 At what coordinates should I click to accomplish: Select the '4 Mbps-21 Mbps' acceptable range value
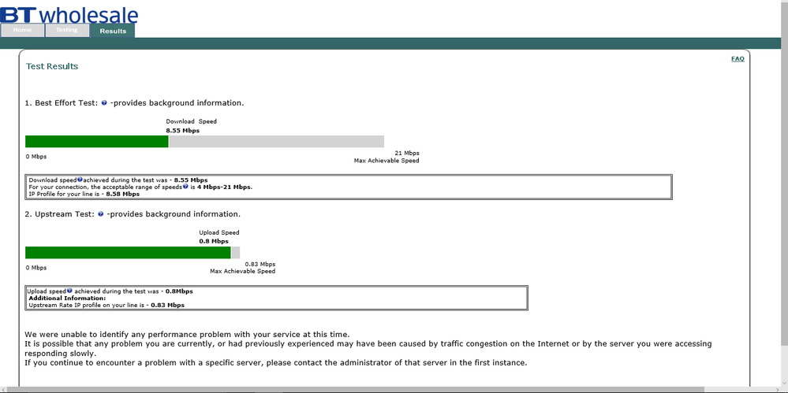224,187
